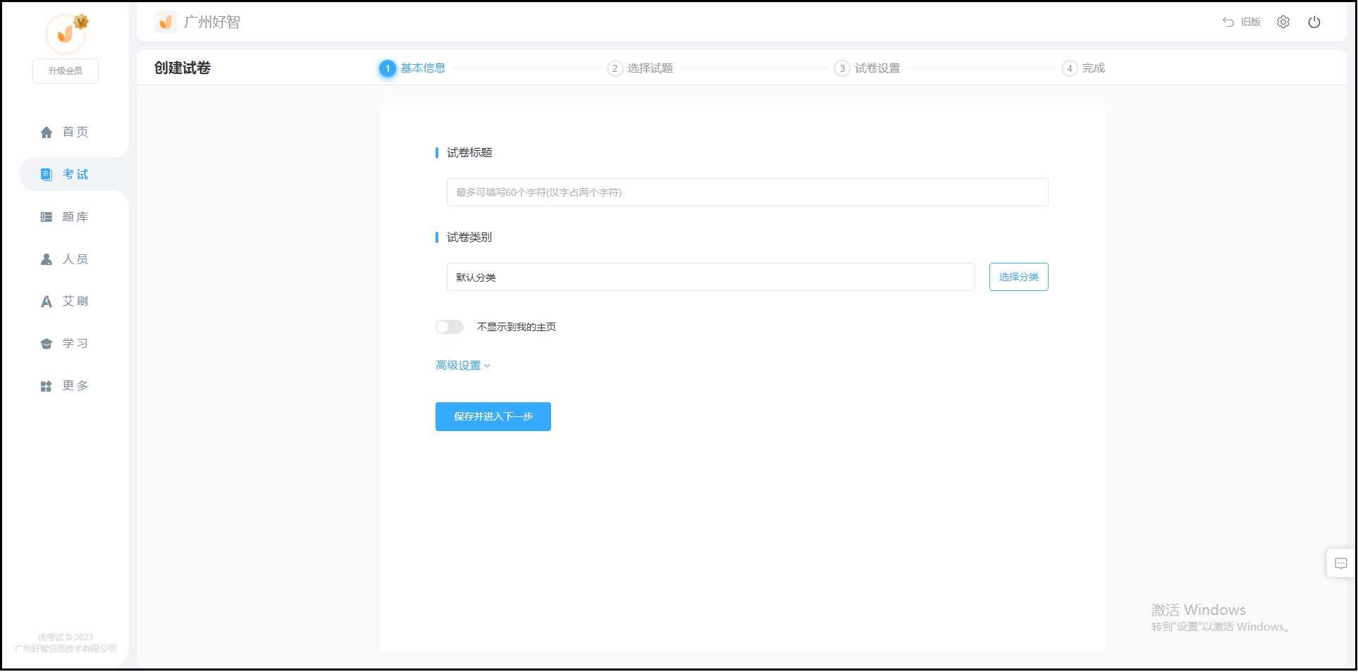Open the settings gear icon
Screen dimensions: 1358x672
[1283, 22]
